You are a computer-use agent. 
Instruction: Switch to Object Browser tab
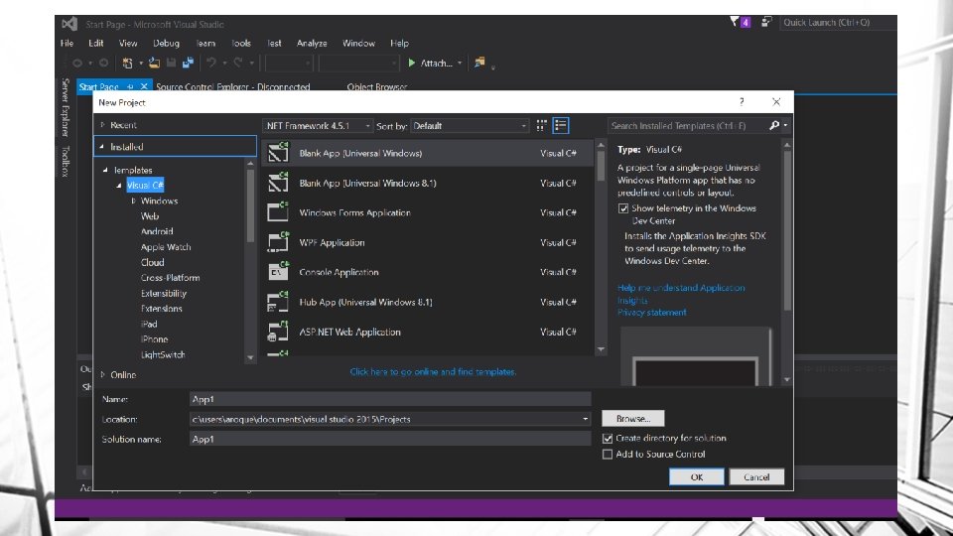click(377, 86)
